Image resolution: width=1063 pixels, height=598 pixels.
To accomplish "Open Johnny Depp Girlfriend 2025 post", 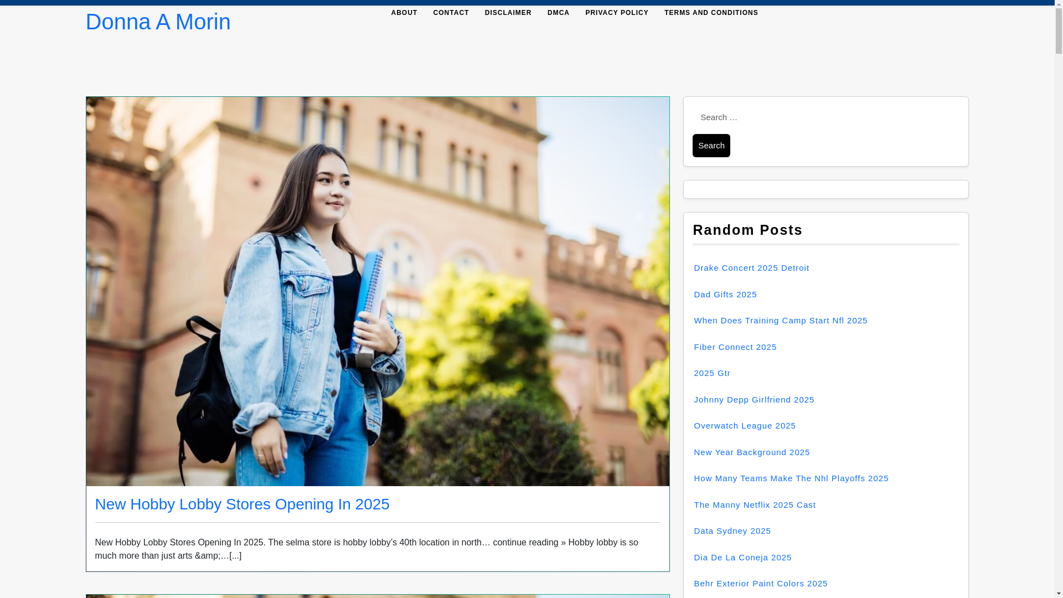I will [754, 400].
